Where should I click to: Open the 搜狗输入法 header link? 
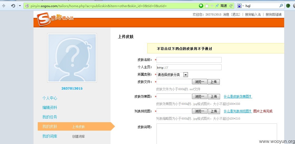253,14
